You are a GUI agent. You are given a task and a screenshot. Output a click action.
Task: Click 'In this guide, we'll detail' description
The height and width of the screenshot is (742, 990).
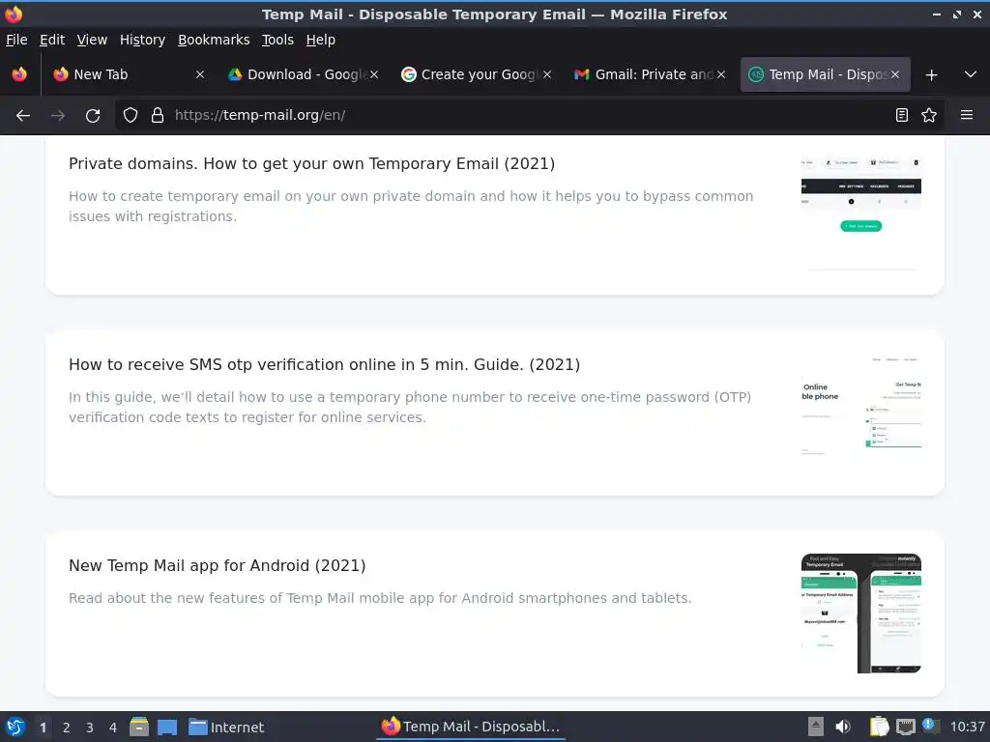tap(410, 407)
